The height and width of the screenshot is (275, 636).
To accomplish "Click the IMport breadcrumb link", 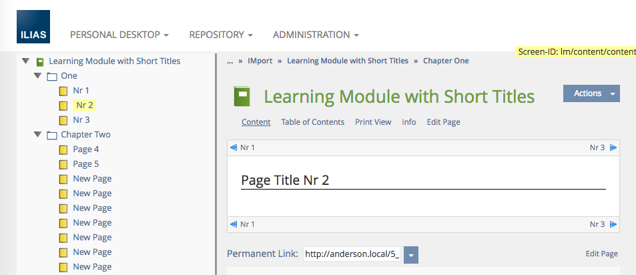I will click(x=260, y=61).
